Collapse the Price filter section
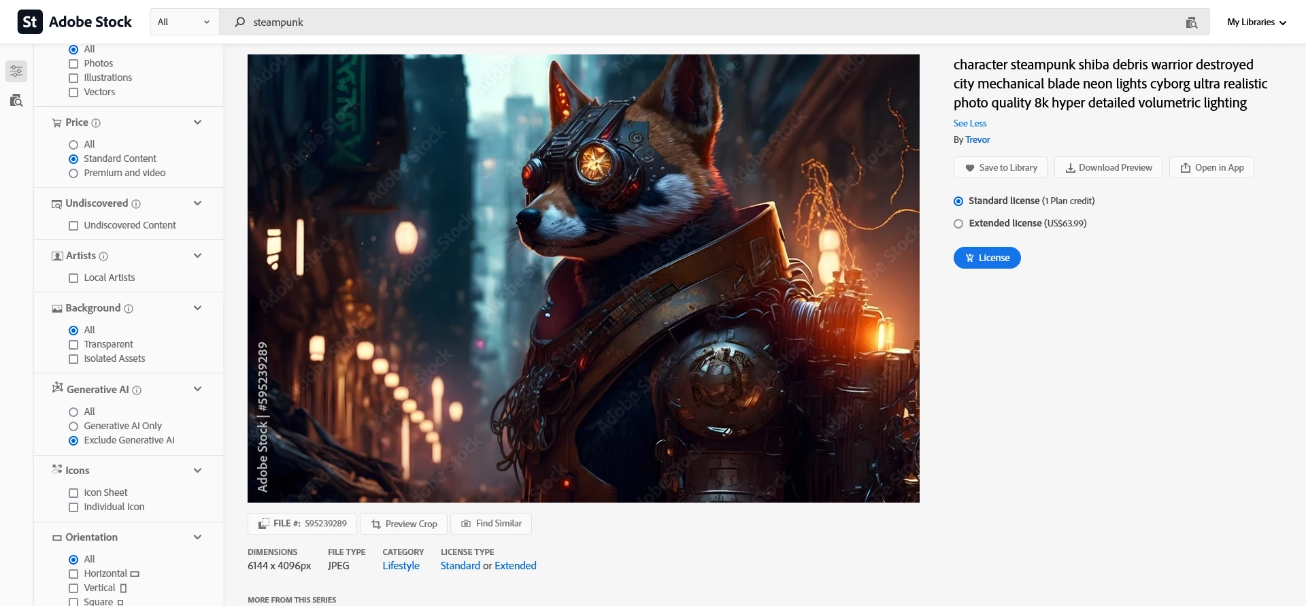 coord(197,122)
